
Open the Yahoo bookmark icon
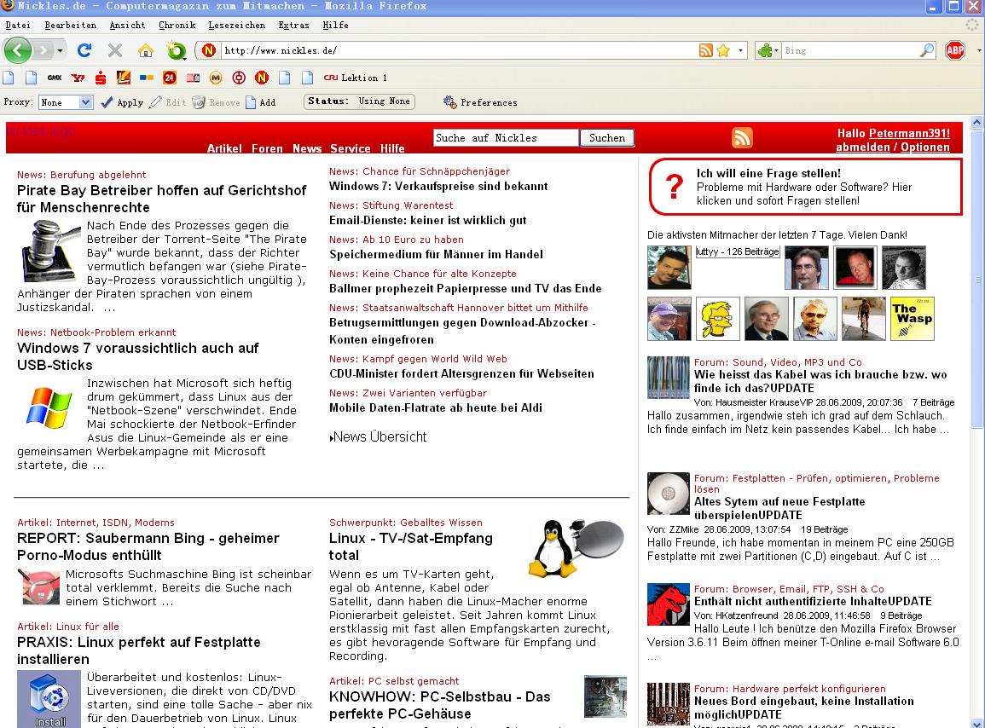pyautogui.click(x=78, y=78)
